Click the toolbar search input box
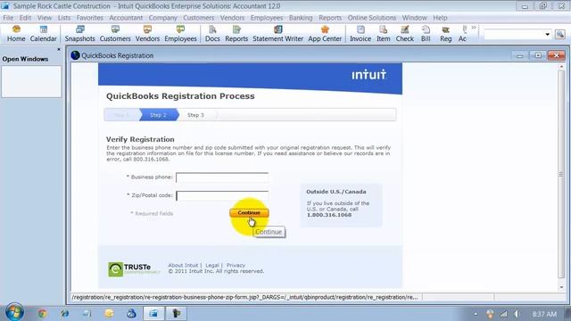Viewport: 571px width, 321px height. coord(514,35)
